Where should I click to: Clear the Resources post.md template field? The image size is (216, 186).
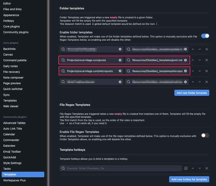tap(186, 60)
